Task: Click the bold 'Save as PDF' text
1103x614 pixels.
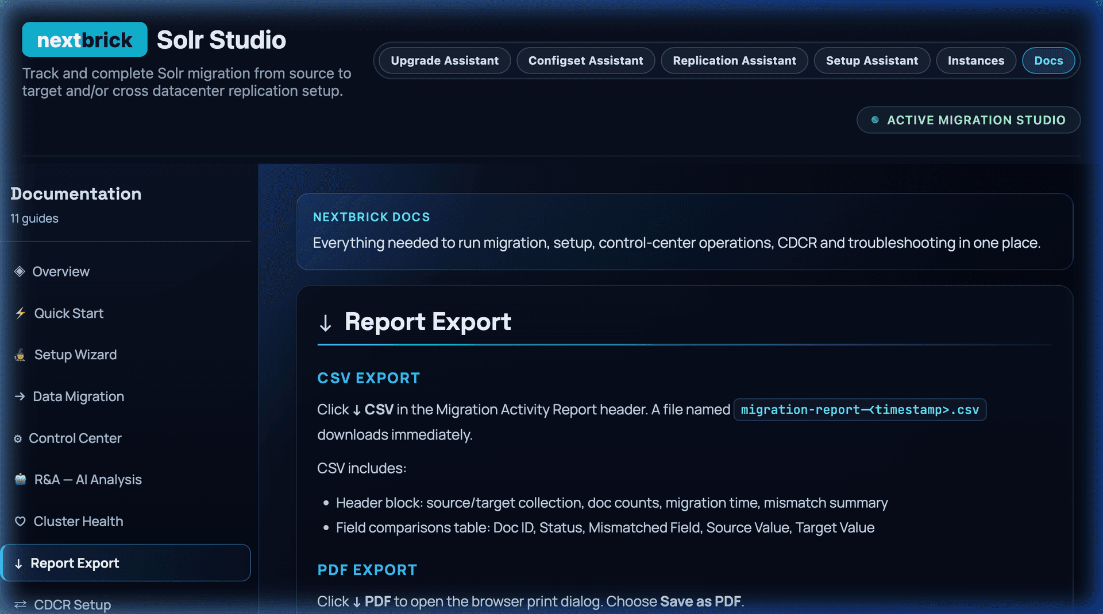Action: click(x=700, y=601)
